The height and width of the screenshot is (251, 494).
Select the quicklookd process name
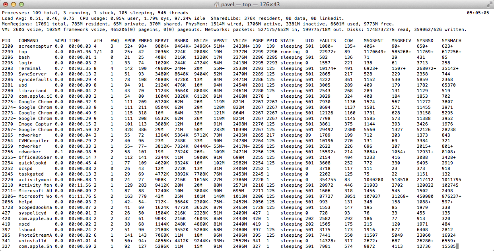coord(33,163)
